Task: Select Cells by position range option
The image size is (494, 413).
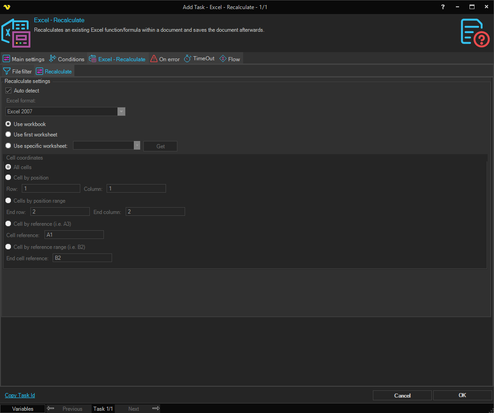Action: tap(8, 200)
